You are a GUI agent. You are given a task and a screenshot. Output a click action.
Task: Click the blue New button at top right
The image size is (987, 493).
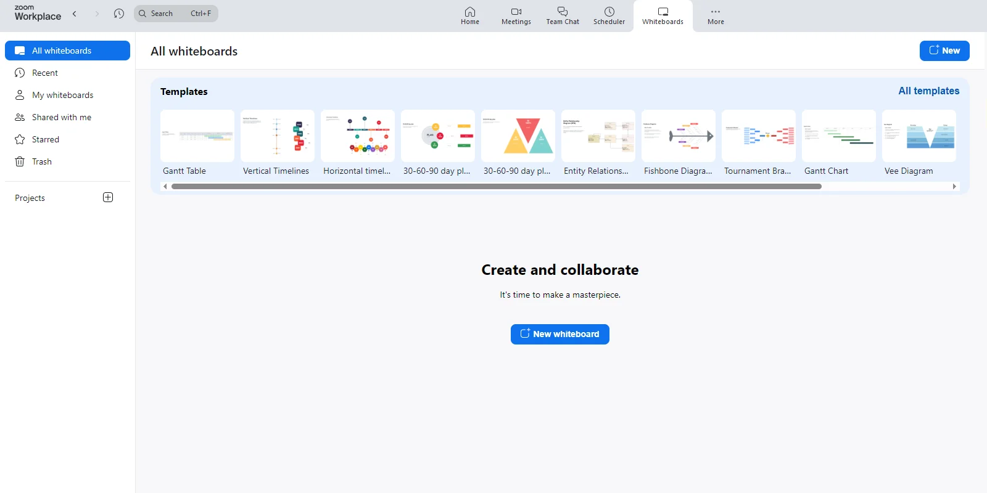coord(944,51)
